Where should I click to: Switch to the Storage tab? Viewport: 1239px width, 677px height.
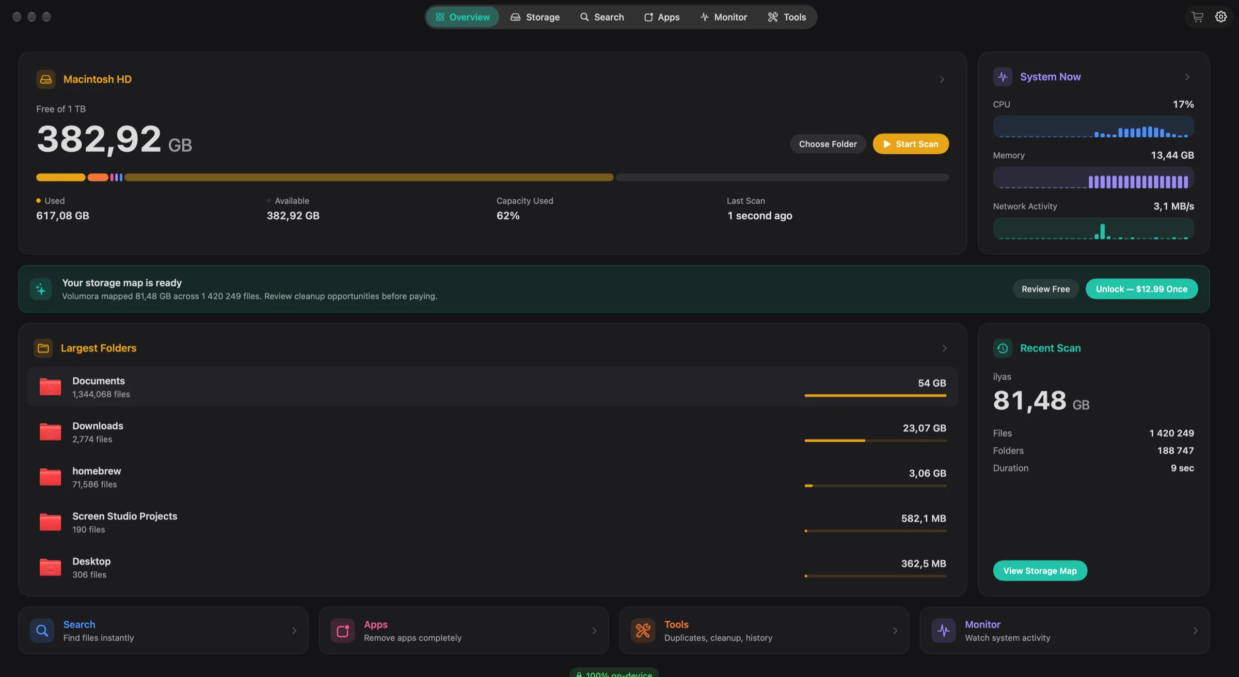(x=535, y=17)
